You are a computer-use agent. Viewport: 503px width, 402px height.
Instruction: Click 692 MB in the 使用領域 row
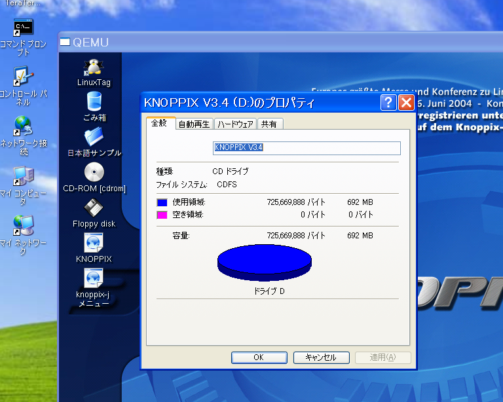point(360,202)
